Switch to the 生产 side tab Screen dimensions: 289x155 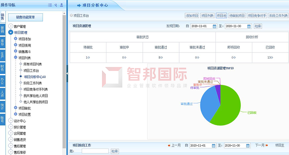(x=2, y=55)
